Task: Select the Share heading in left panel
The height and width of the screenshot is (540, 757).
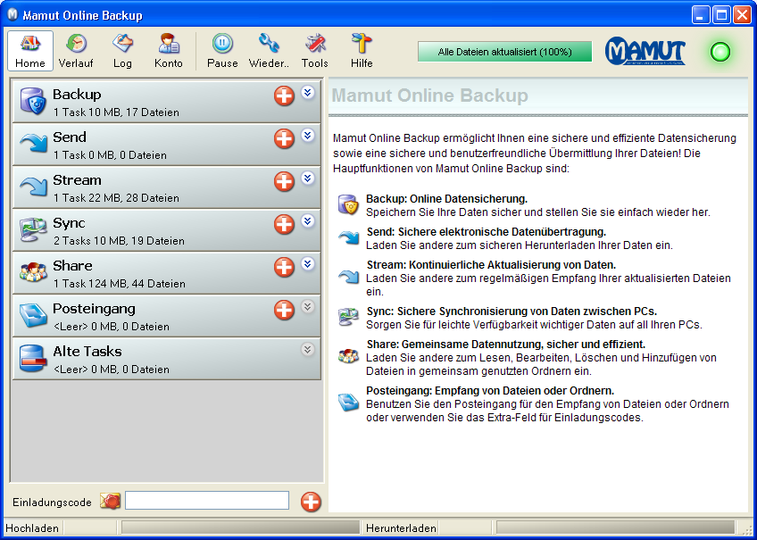Action: (x=72, y=266)
